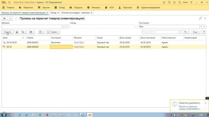209x117 pixels.
Task: Open notifications bell in title bar
Action: pyautogui.click(x=164, y=2)
